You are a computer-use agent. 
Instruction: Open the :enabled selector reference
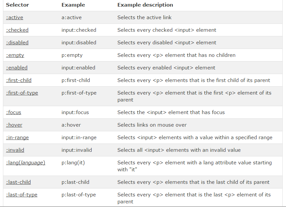17,68
